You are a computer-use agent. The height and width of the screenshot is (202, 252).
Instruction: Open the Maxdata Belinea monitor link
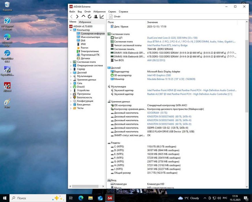pos(171,79)
